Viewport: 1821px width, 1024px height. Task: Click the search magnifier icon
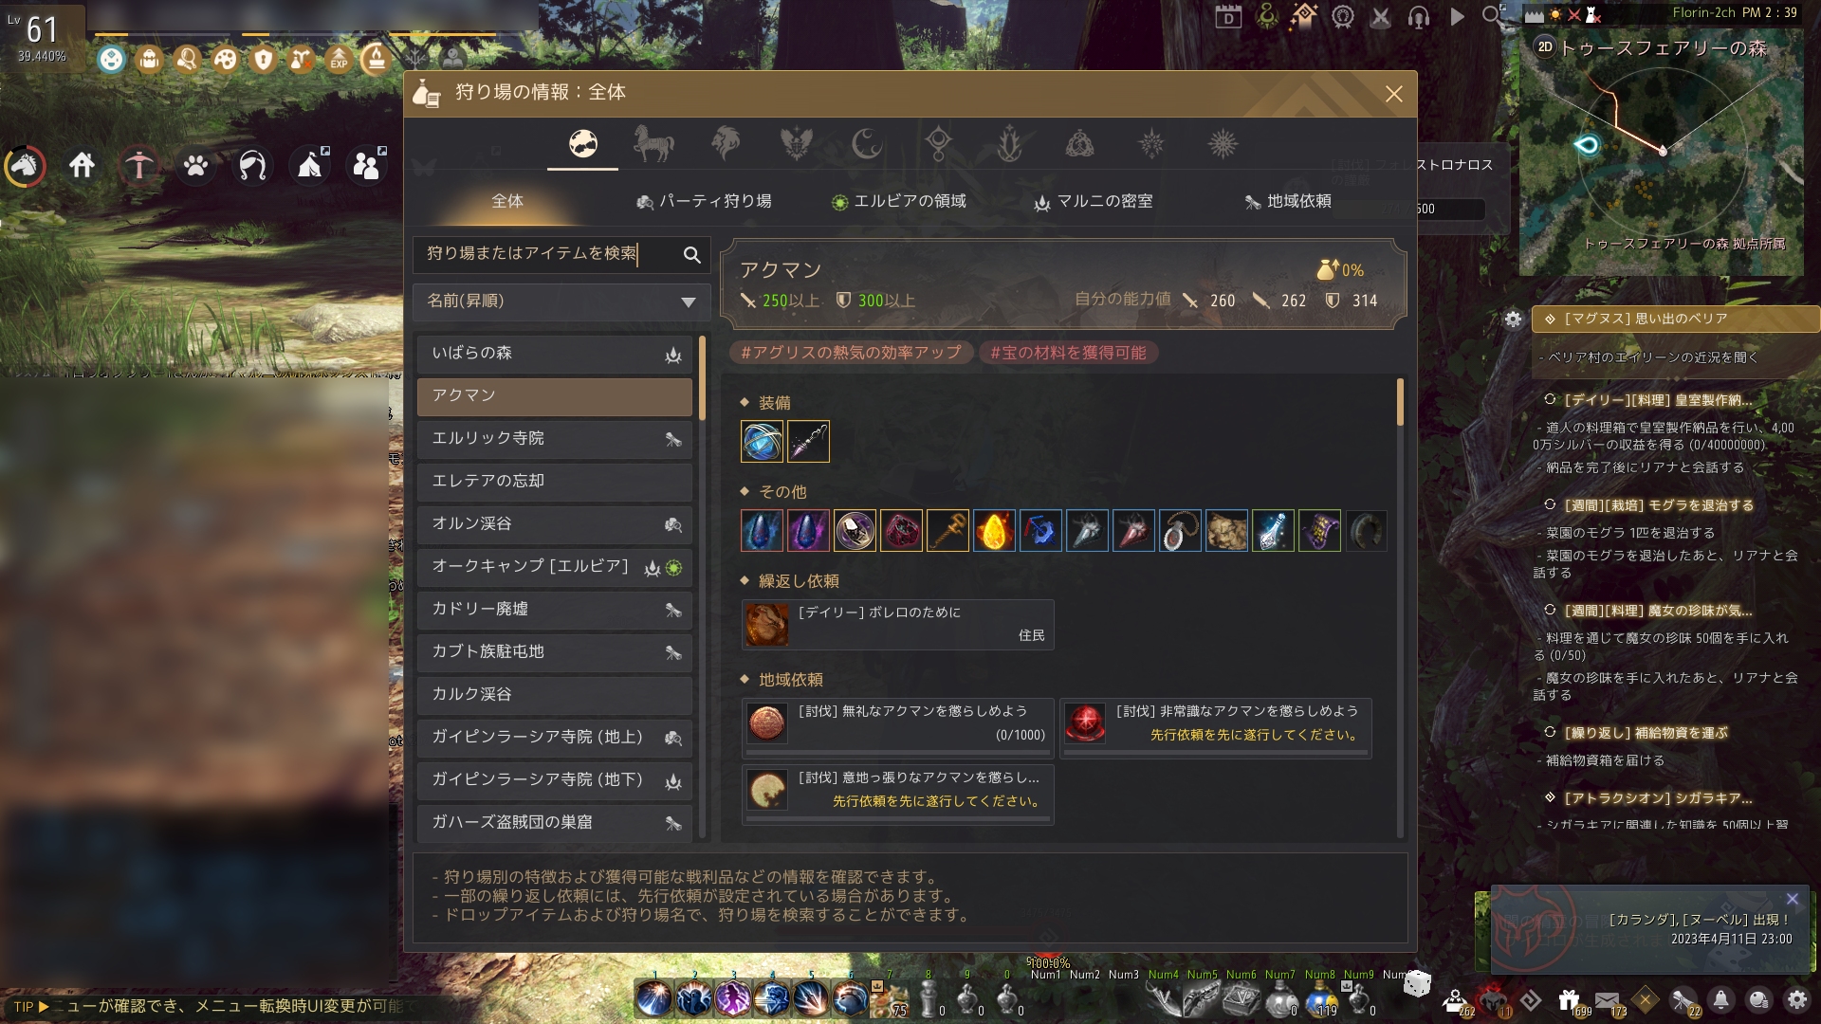[691, 254]
